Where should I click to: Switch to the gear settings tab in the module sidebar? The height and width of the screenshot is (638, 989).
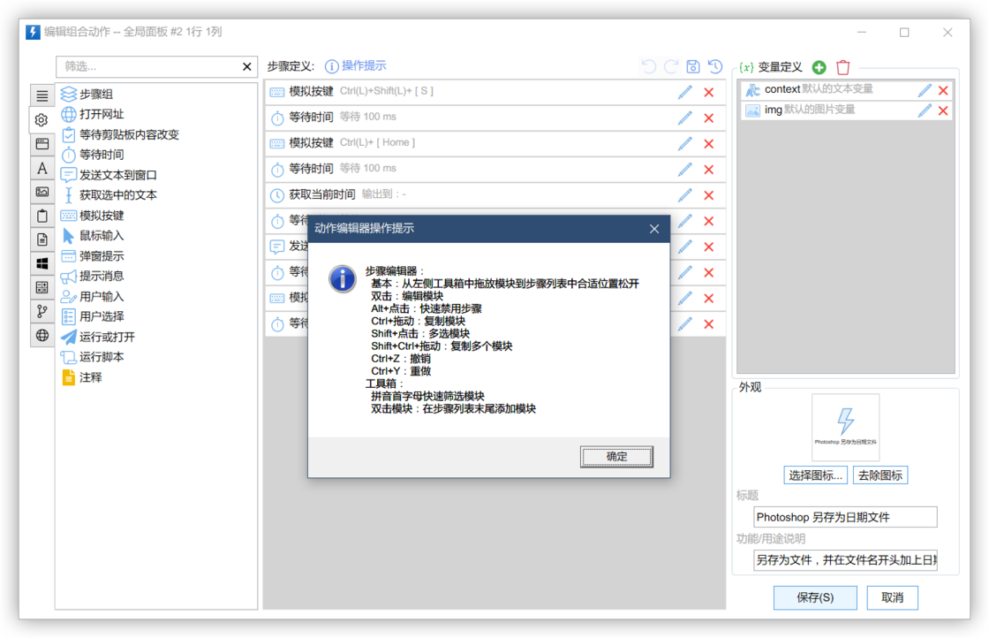tap(42, 121)
